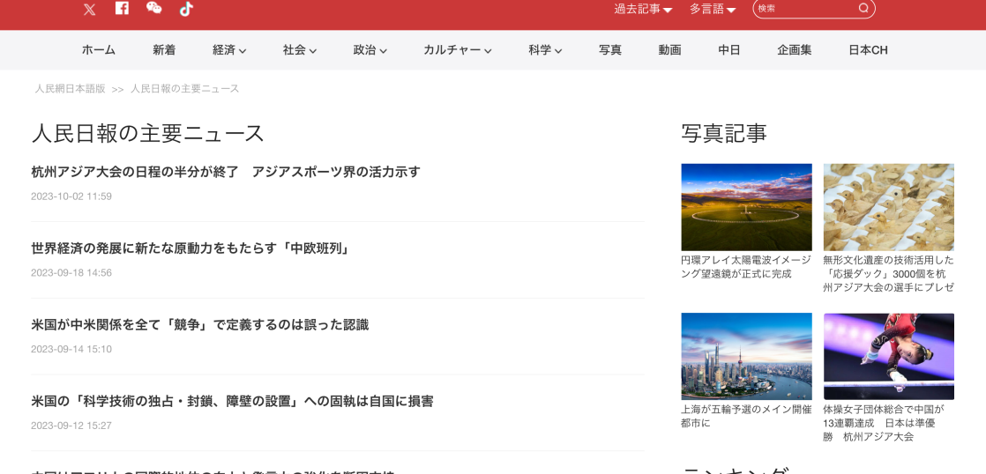986x474 pixels.
Task: Open the WeChat icon link
Action: click(153, 8)
